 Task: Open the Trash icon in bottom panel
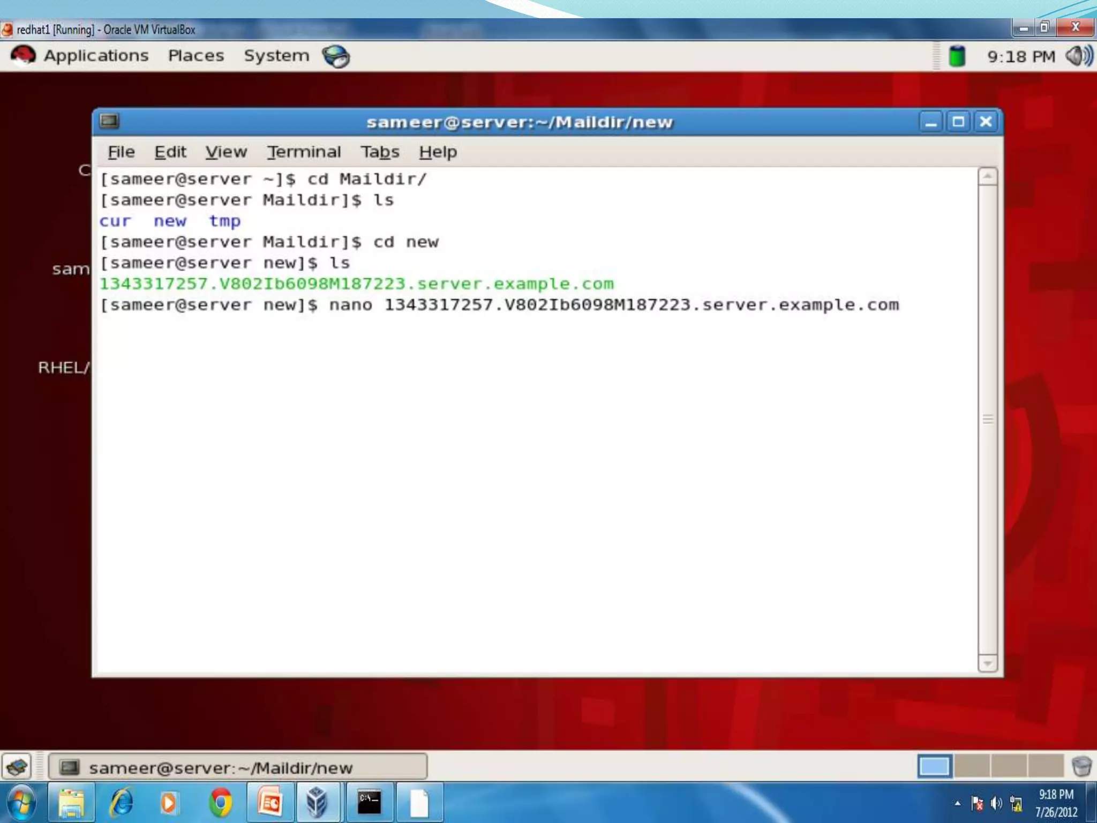tap(1081, 766)
